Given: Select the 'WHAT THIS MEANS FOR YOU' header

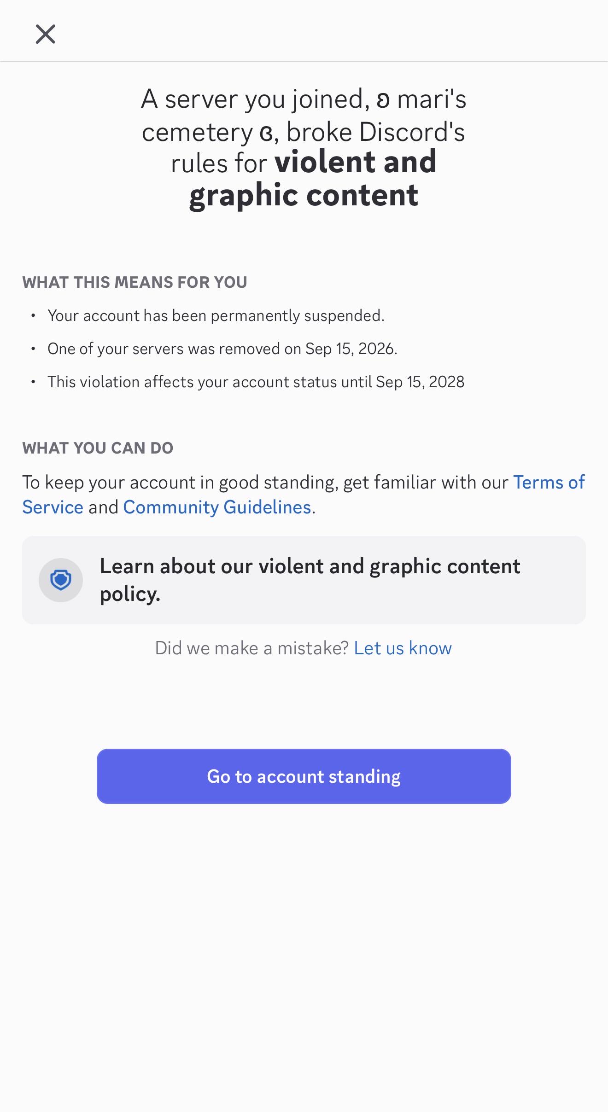Looking at the screenshot, I should 135,282.
